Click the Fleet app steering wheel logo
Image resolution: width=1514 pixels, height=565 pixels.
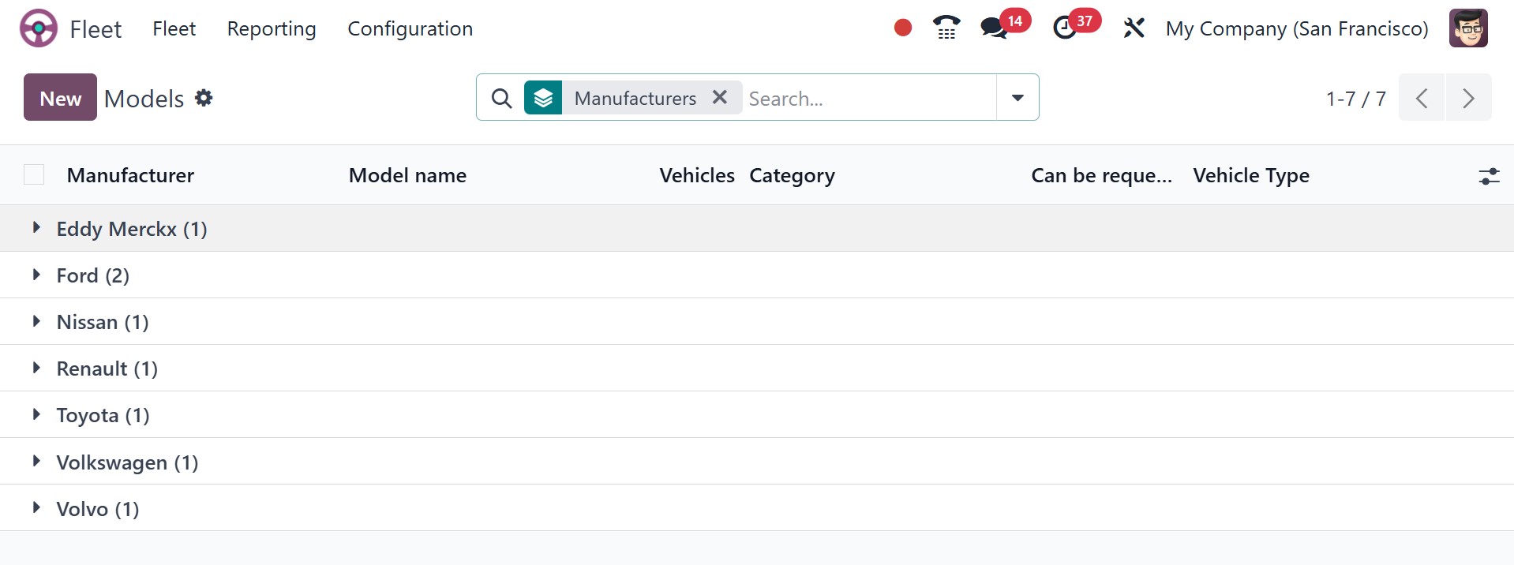(x=38, y=28)
